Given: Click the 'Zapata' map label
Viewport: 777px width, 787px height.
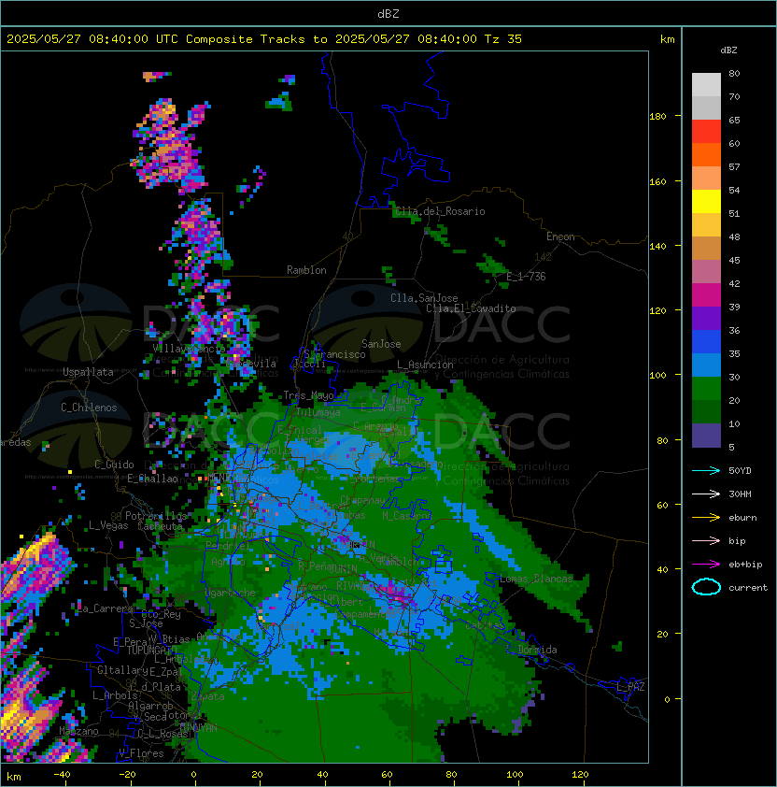Looking at the screenshot, I should pyautogui.click(x=207, y=696).
